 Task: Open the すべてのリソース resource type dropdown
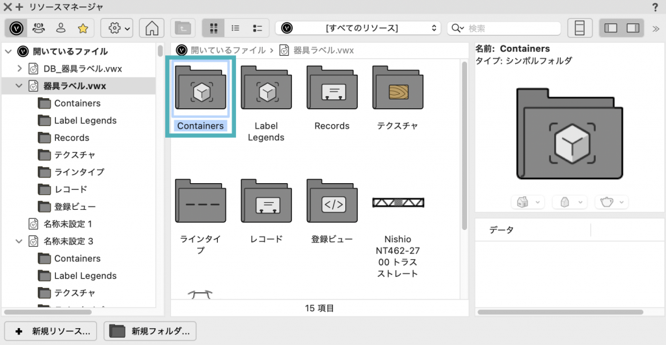click(358, 28)
